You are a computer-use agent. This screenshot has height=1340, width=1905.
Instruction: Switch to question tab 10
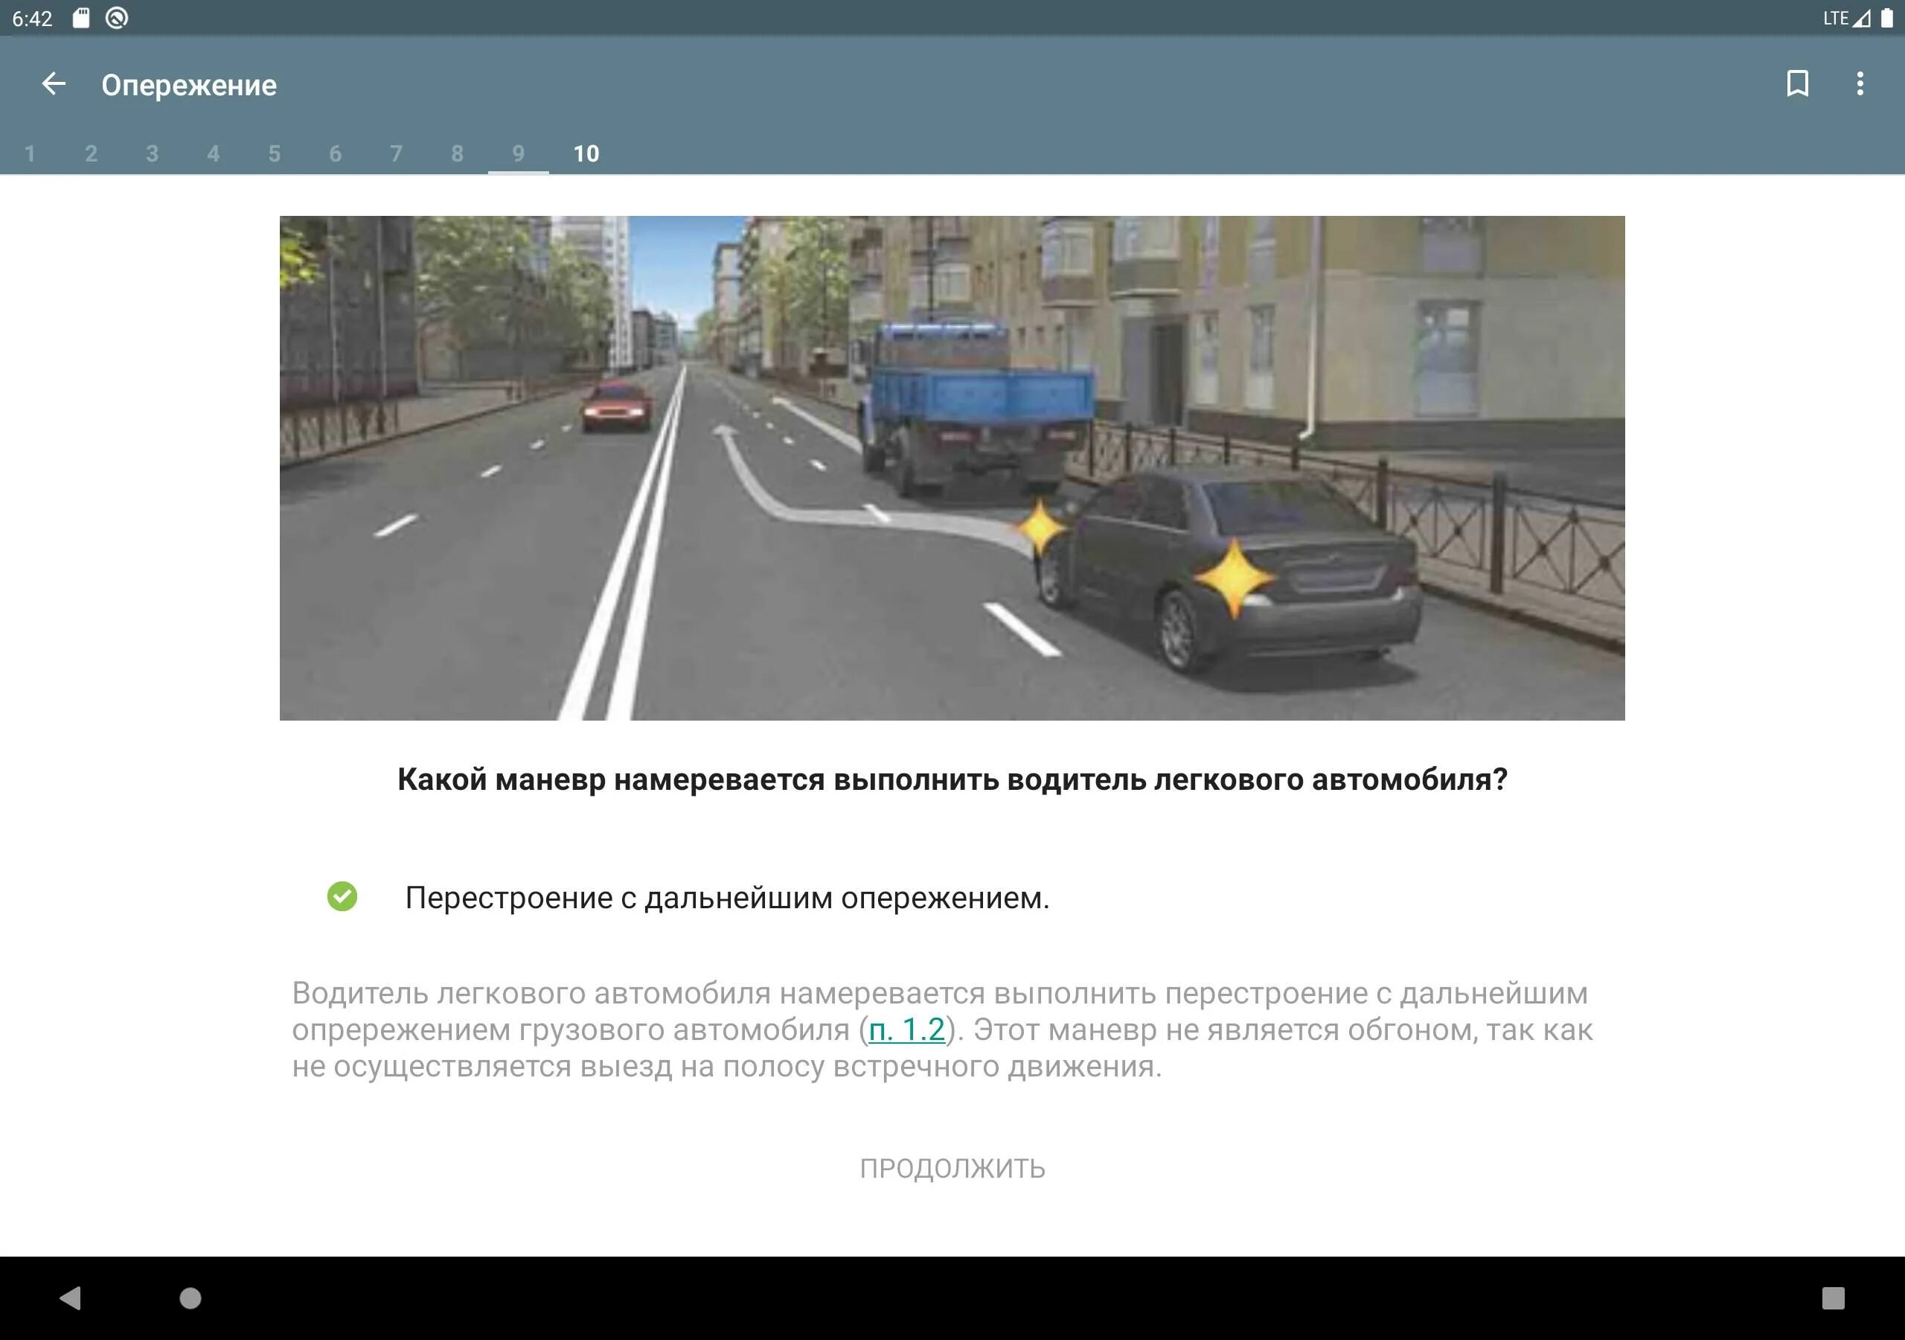click(x=586, y=153)
